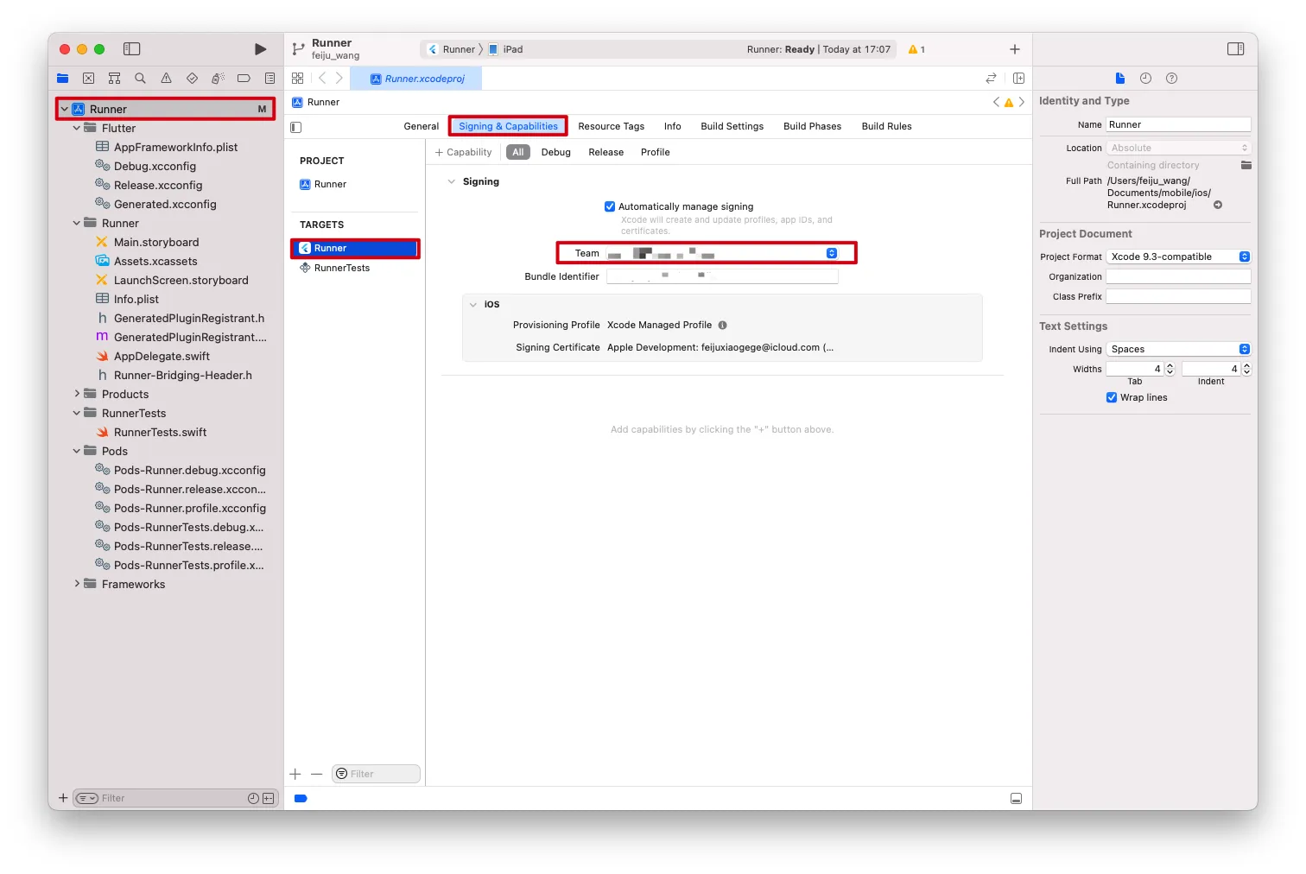Open the Issue navigator warning icon
Viewport: 1306px width, 874px height.
coord(166,79)
